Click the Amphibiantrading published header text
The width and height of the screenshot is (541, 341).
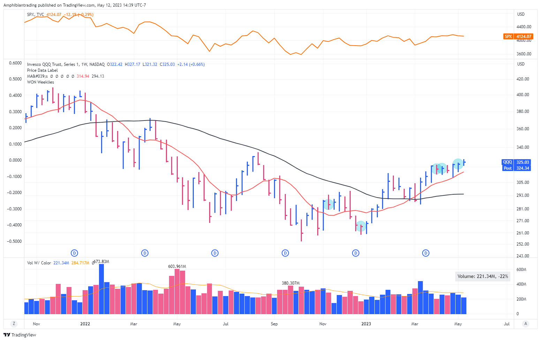pyautogui.click(x=75, y=5)
